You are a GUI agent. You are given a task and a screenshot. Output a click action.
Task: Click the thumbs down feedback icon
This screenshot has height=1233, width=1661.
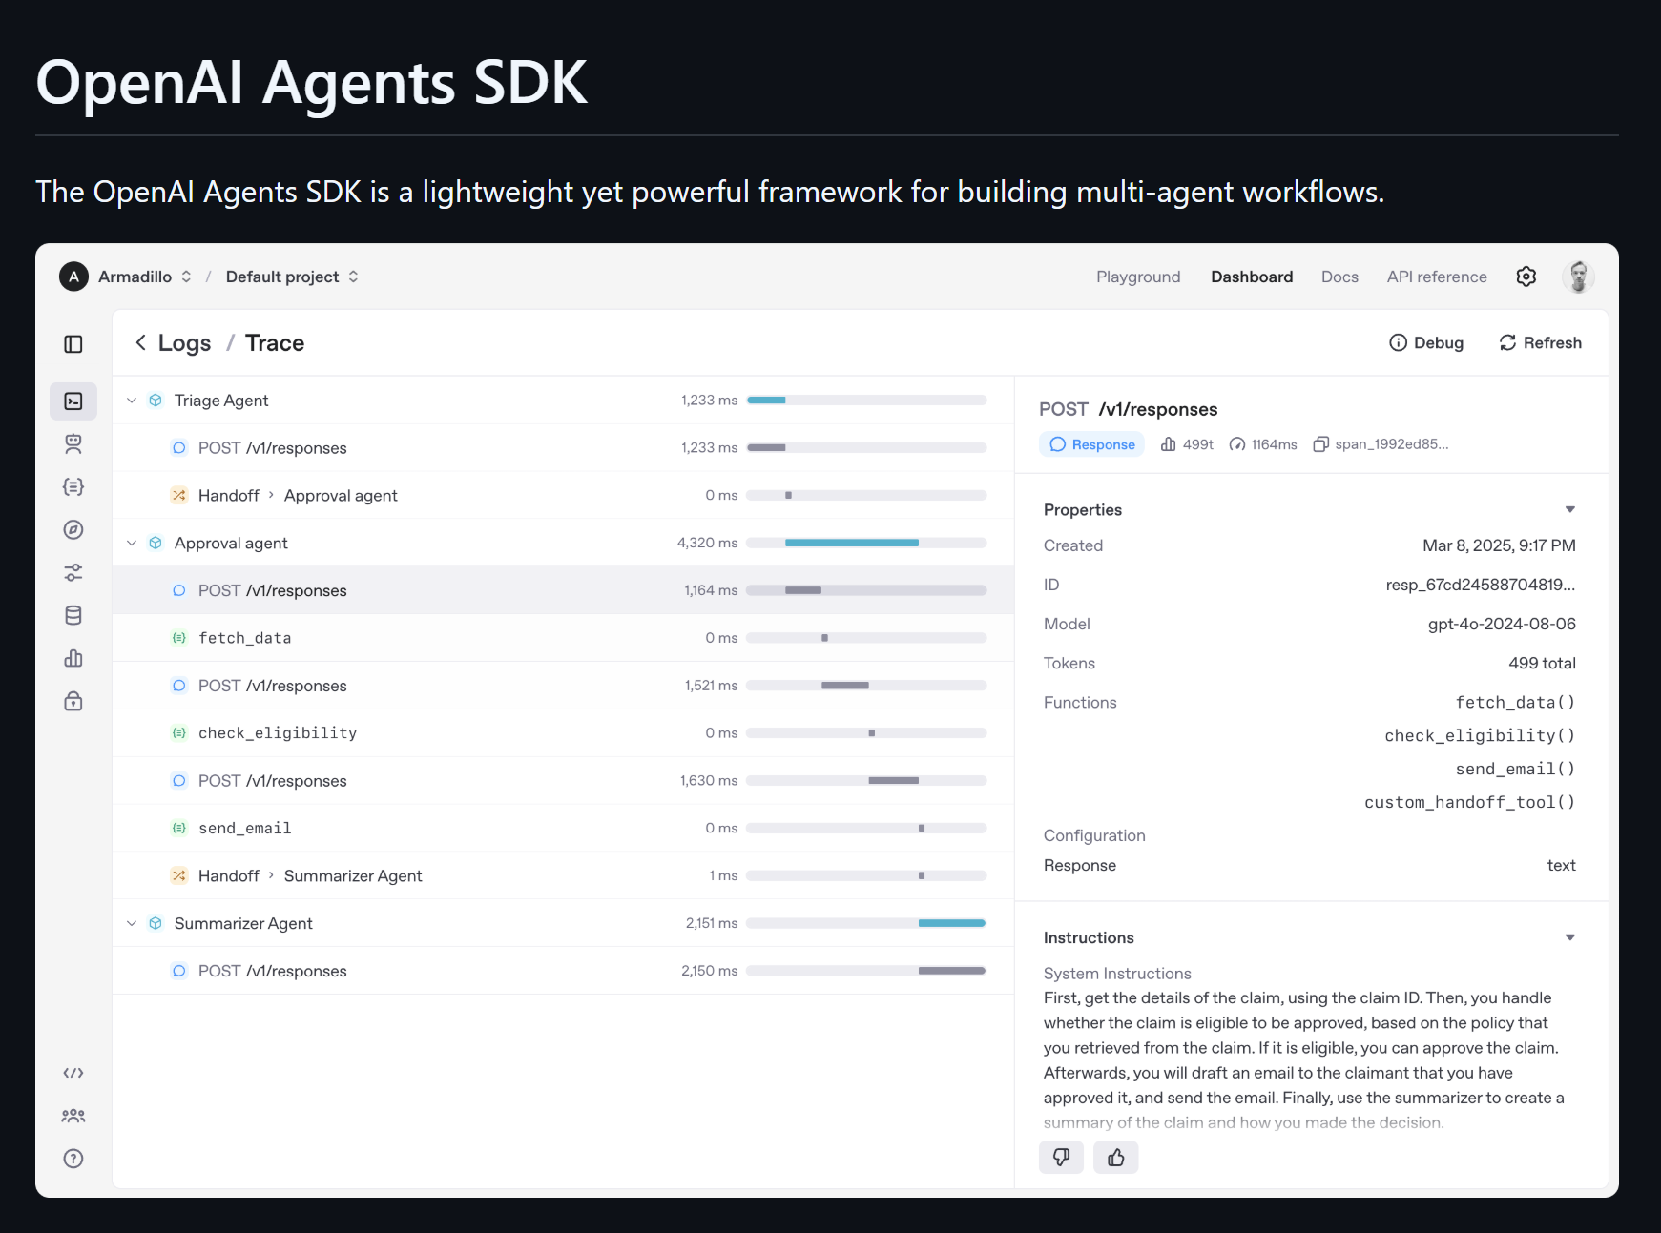click(1061, 1158)
